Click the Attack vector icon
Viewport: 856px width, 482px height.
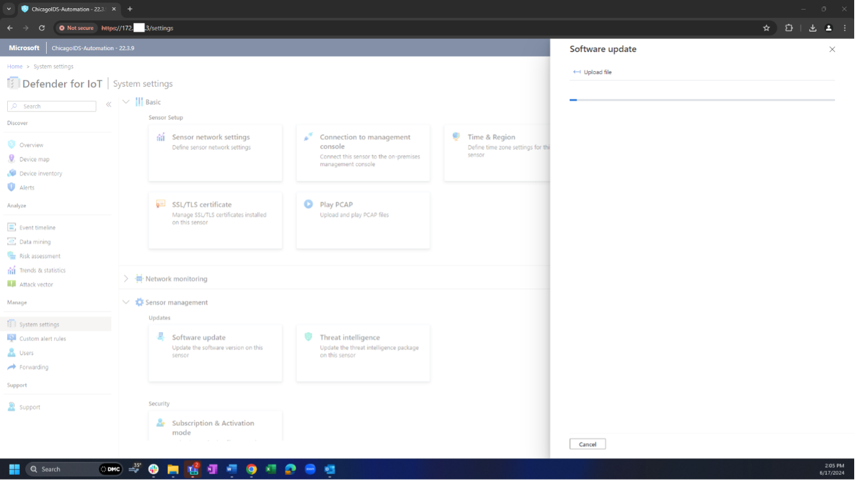pyautogui.click(x=11, y=284)
